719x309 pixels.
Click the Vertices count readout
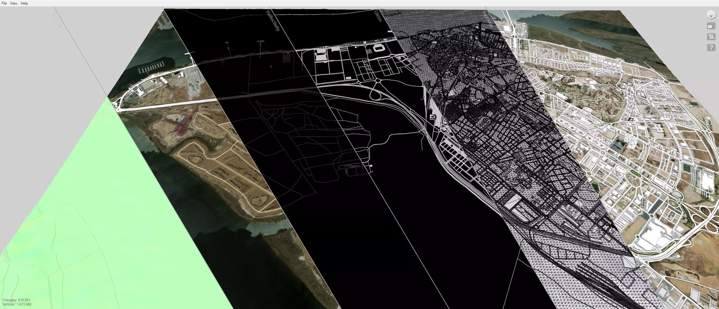coord(17,305)
